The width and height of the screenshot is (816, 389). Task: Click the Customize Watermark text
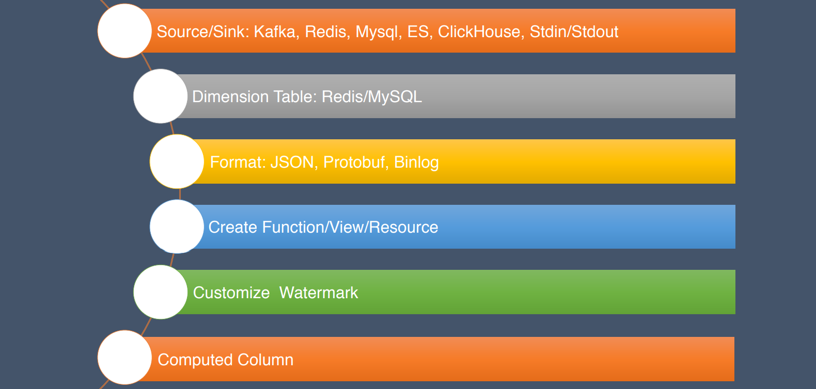pyautogui.click(x=275, y=293)
